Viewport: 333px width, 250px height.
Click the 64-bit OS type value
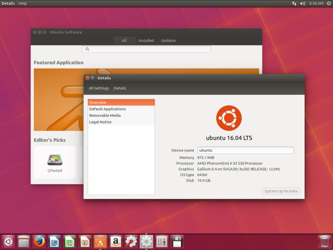pos(202,175)
